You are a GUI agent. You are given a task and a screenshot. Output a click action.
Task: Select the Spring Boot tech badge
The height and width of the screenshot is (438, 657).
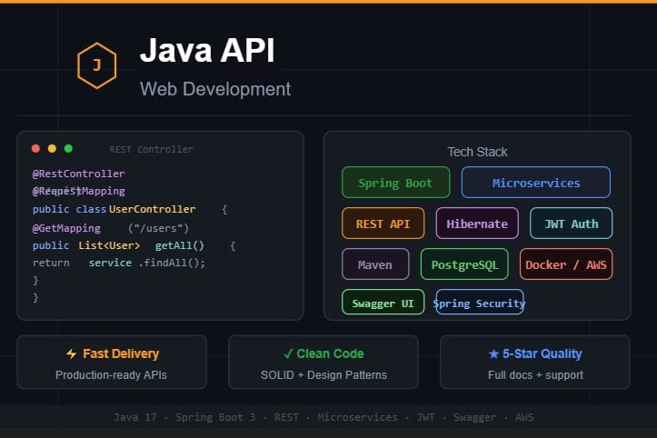tap(396, 183)
